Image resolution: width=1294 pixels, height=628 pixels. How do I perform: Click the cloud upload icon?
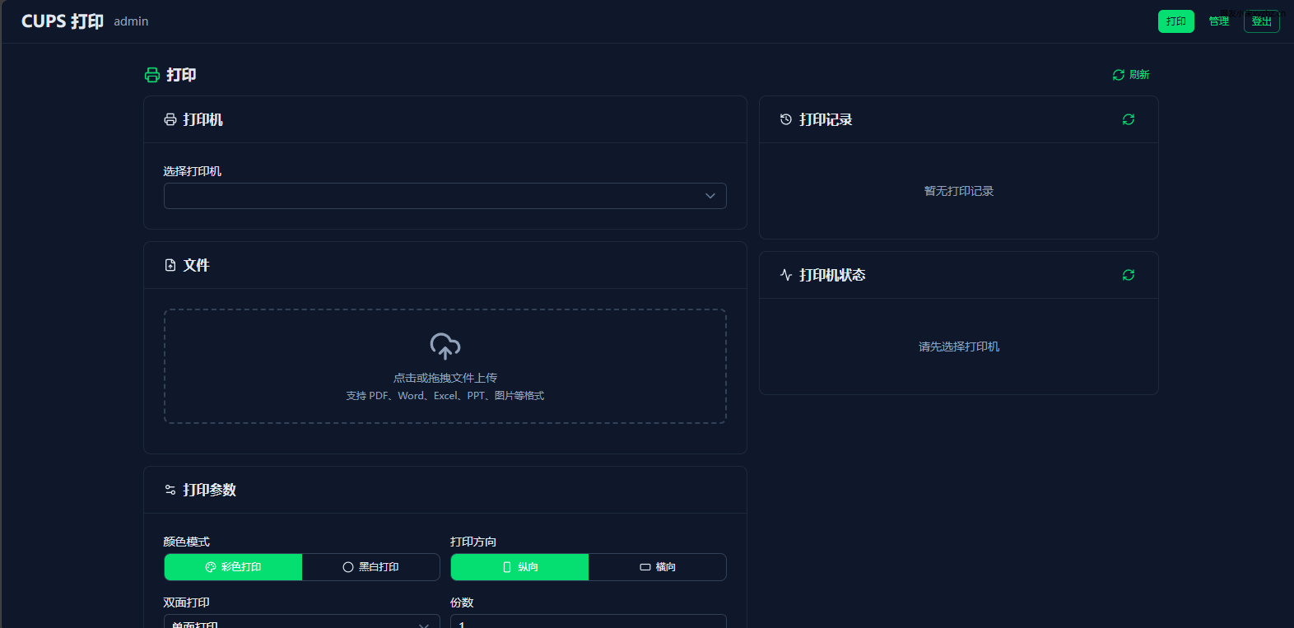[445, 347]
